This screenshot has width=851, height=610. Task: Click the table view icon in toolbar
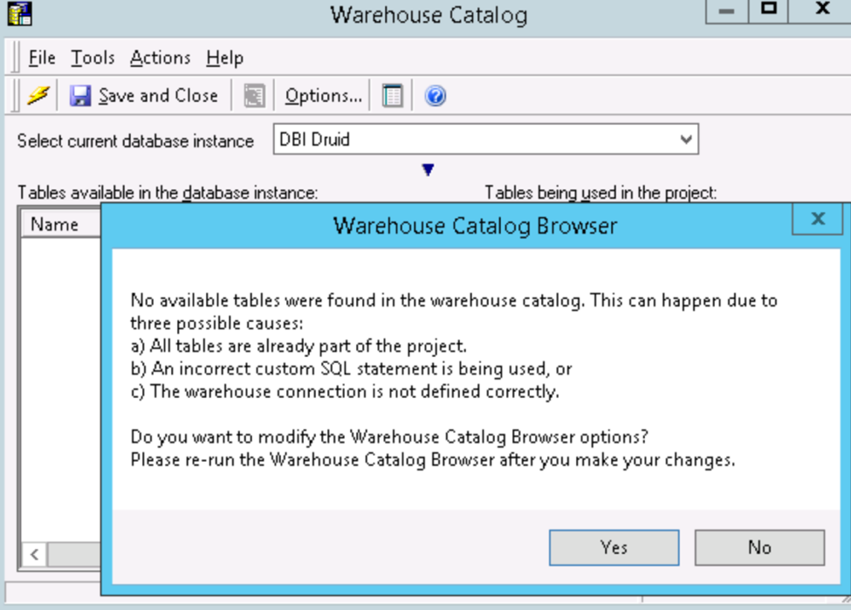pyautogui.click(x=393, y=95)
